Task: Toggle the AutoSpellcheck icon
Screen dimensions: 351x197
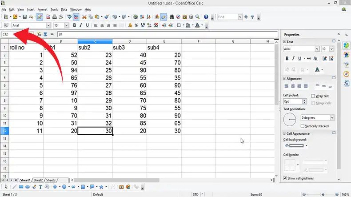Action: coord(76,17)
